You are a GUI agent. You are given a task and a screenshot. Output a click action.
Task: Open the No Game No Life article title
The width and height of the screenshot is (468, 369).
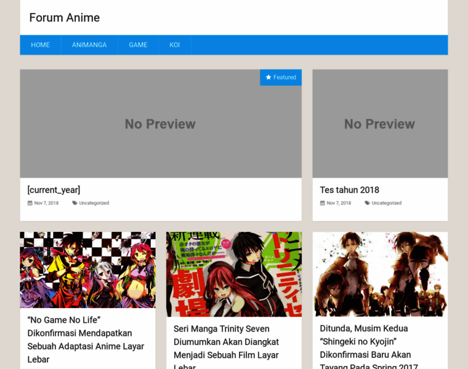(86, 339)
